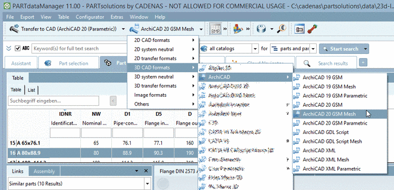Screen dimensions: 394x190
Task: Open the Extras menu
Action: click(117, 17)
